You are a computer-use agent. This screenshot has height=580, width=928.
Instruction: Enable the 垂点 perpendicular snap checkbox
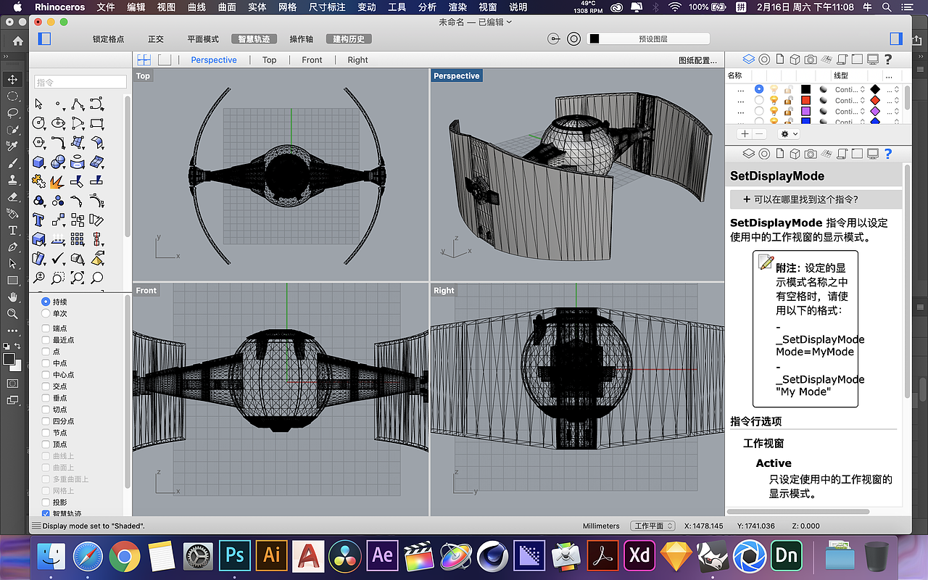pos(46,398)
